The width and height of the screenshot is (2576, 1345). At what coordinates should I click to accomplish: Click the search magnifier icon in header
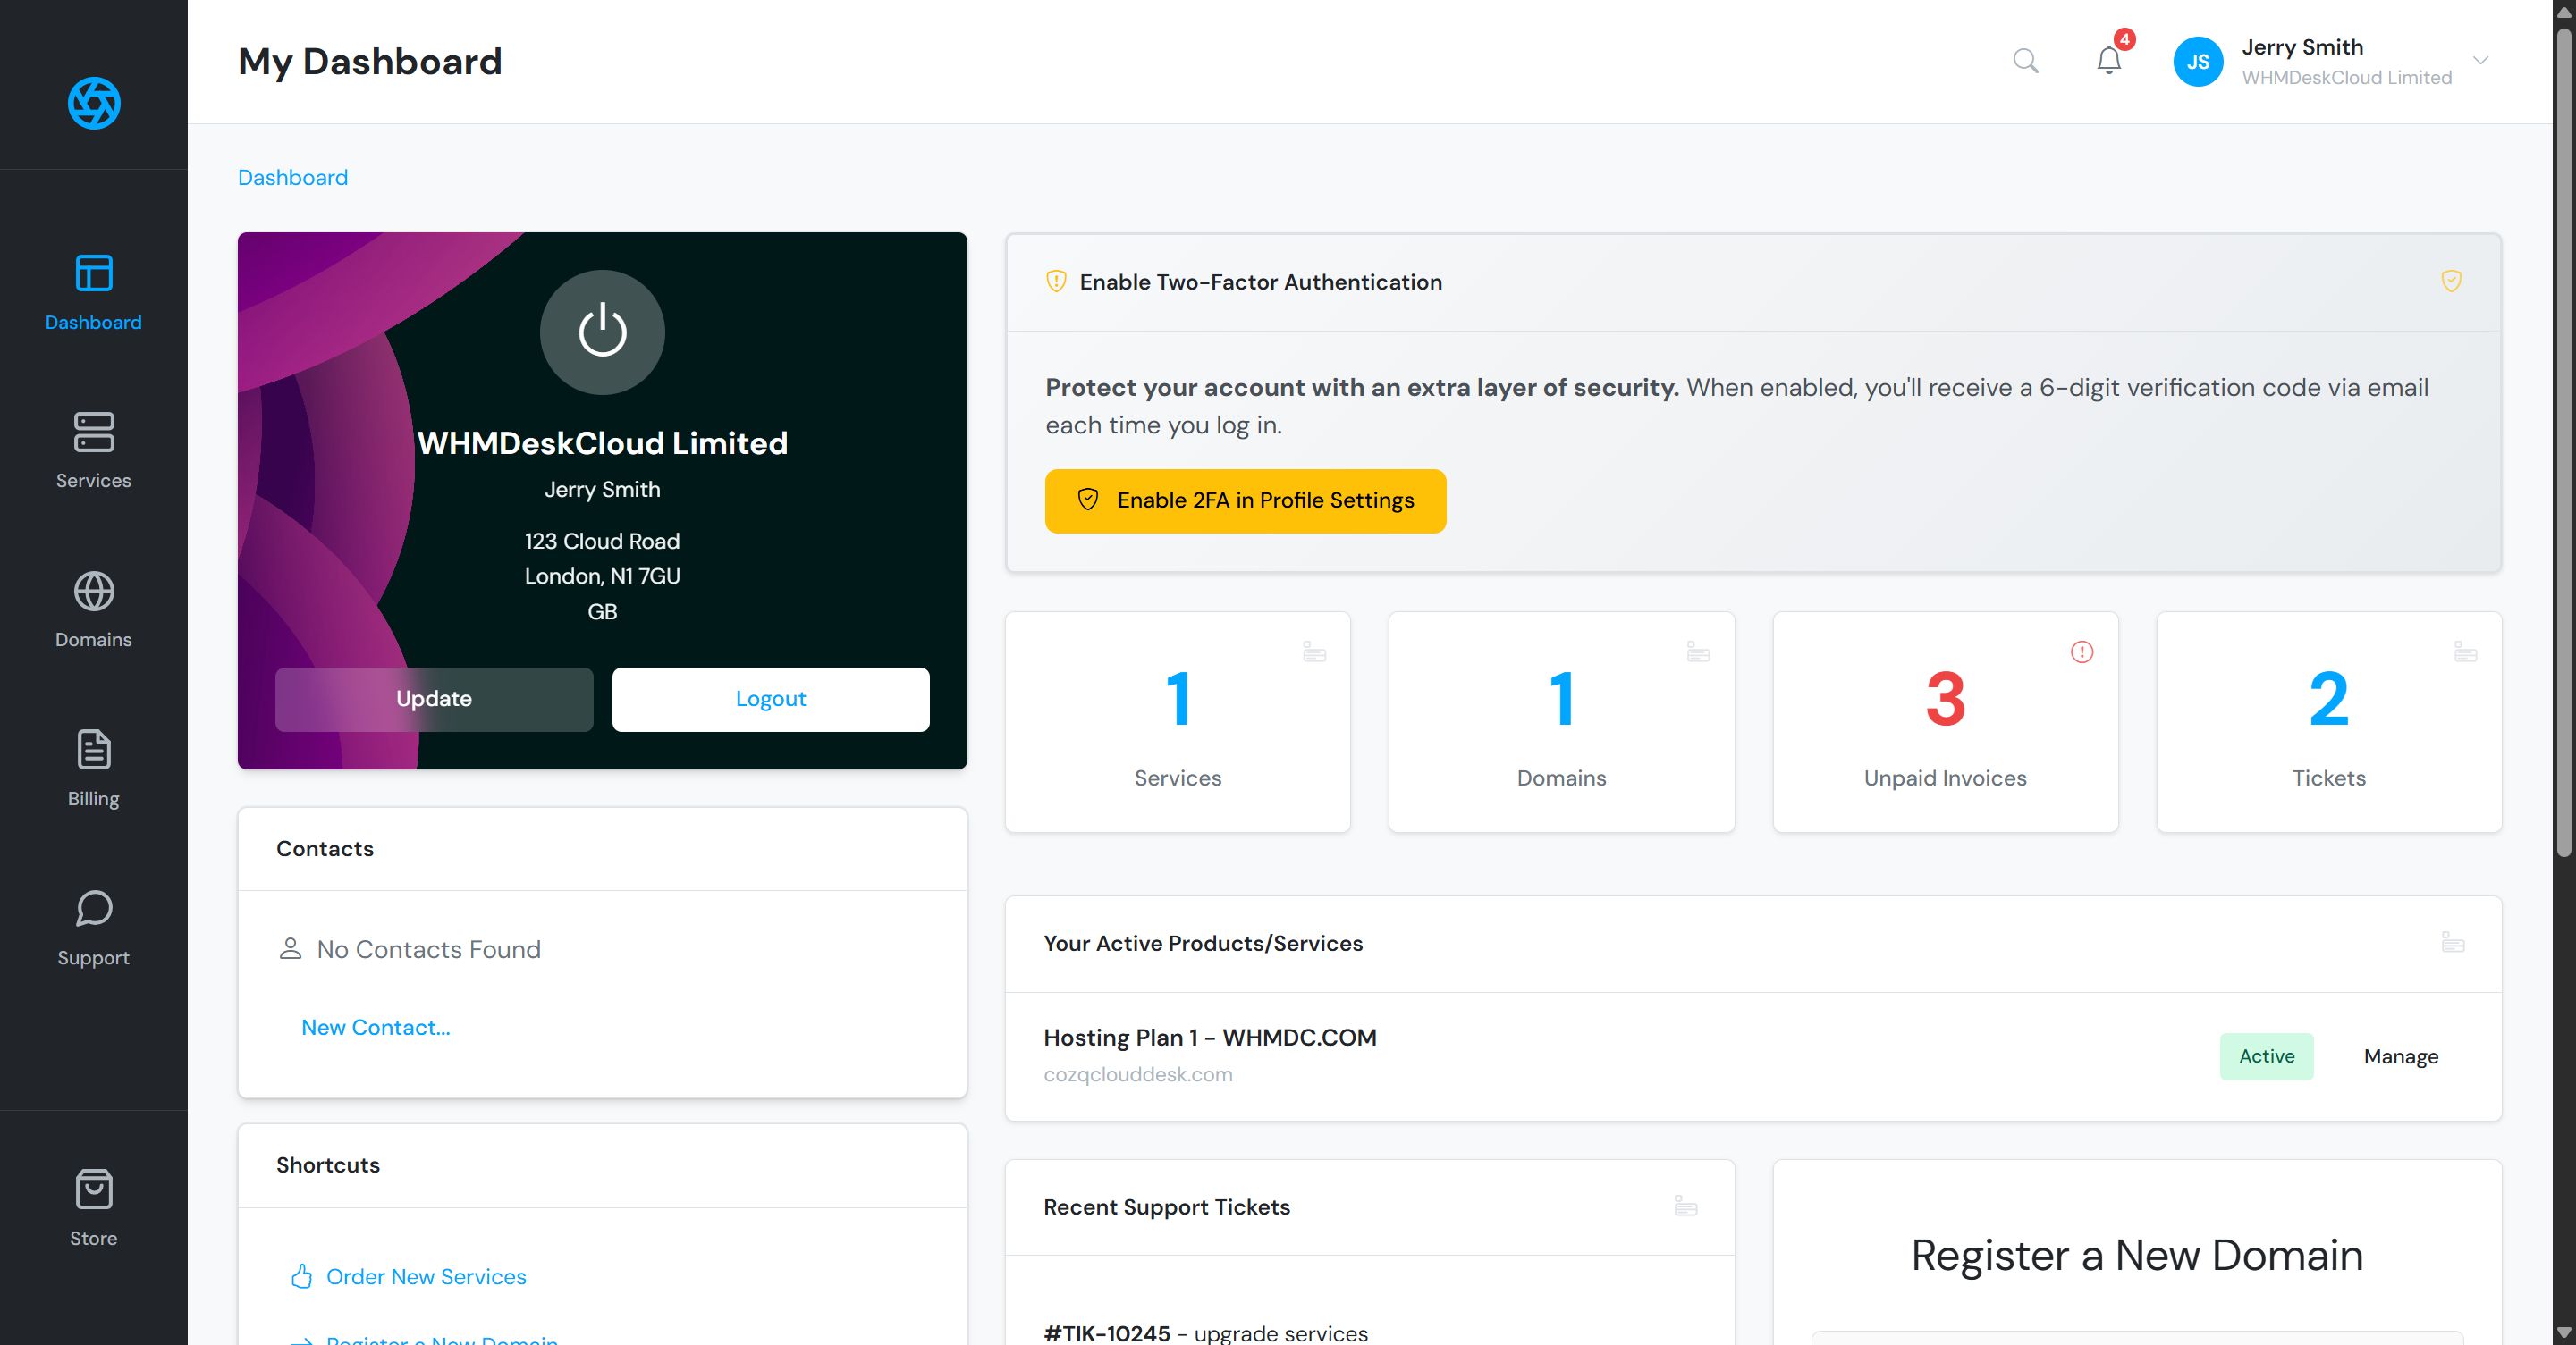[2025, 61]
